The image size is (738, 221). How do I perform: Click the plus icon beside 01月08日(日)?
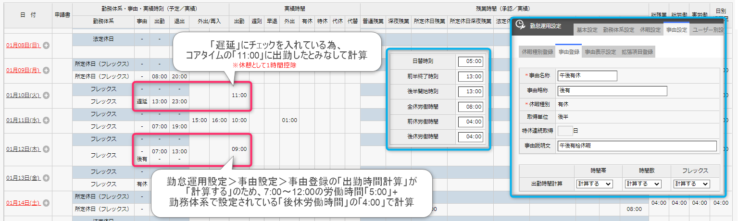(x=47, y=46)
